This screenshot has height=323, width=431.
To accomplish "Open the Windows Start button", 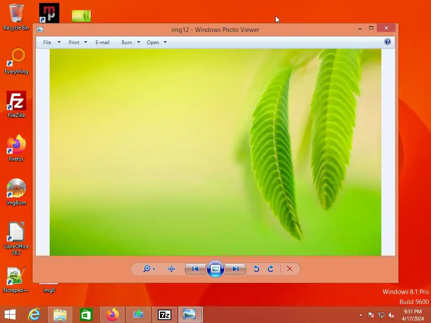I will 10,315.
